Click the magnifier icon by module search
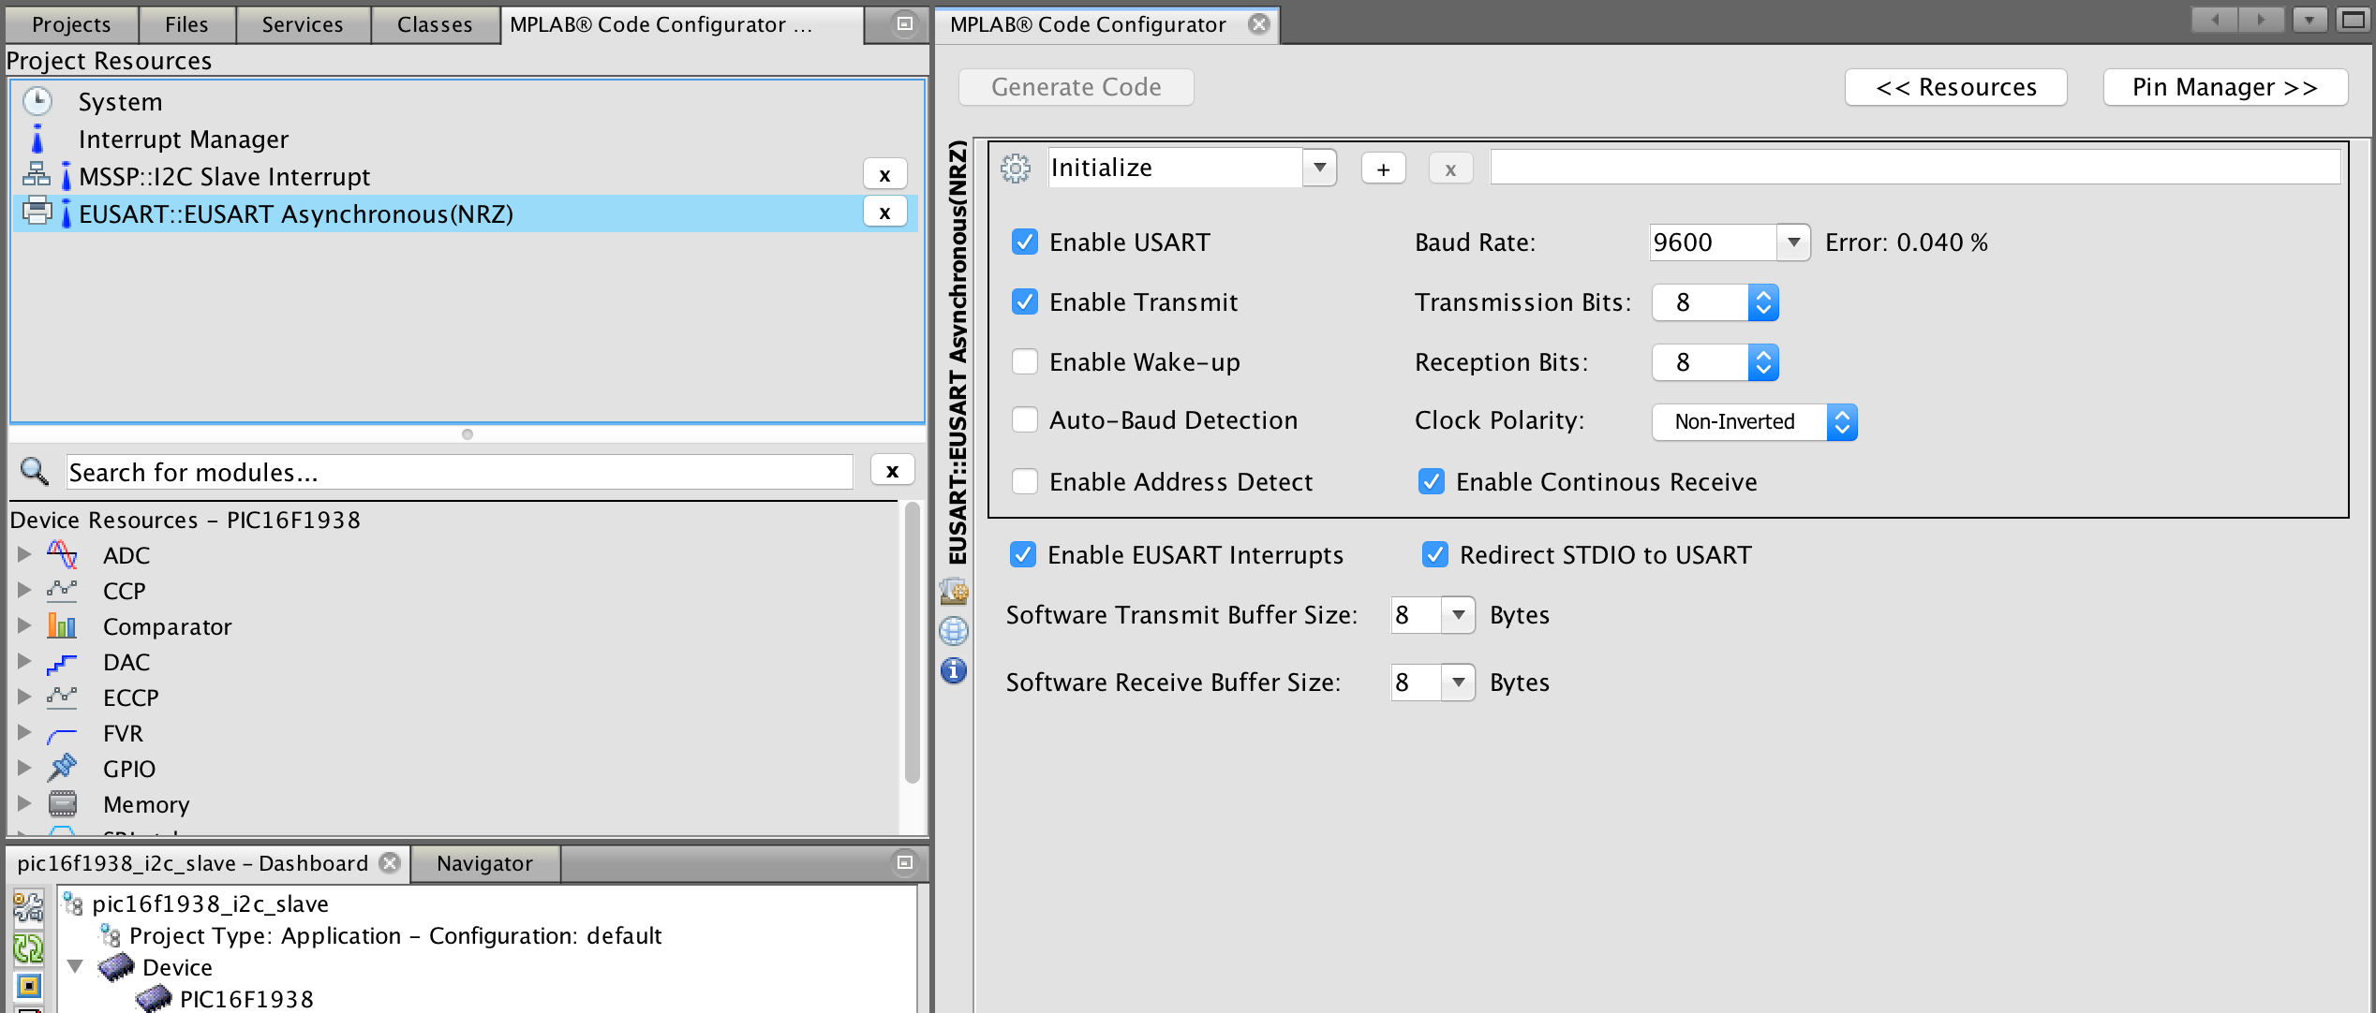 (35, 471)
